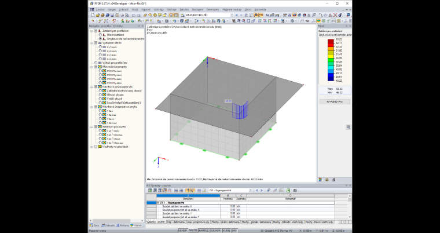This screenshot has height=233, width=440.
Task: Toggle the DXF status bar button
Action: (234, 231)
